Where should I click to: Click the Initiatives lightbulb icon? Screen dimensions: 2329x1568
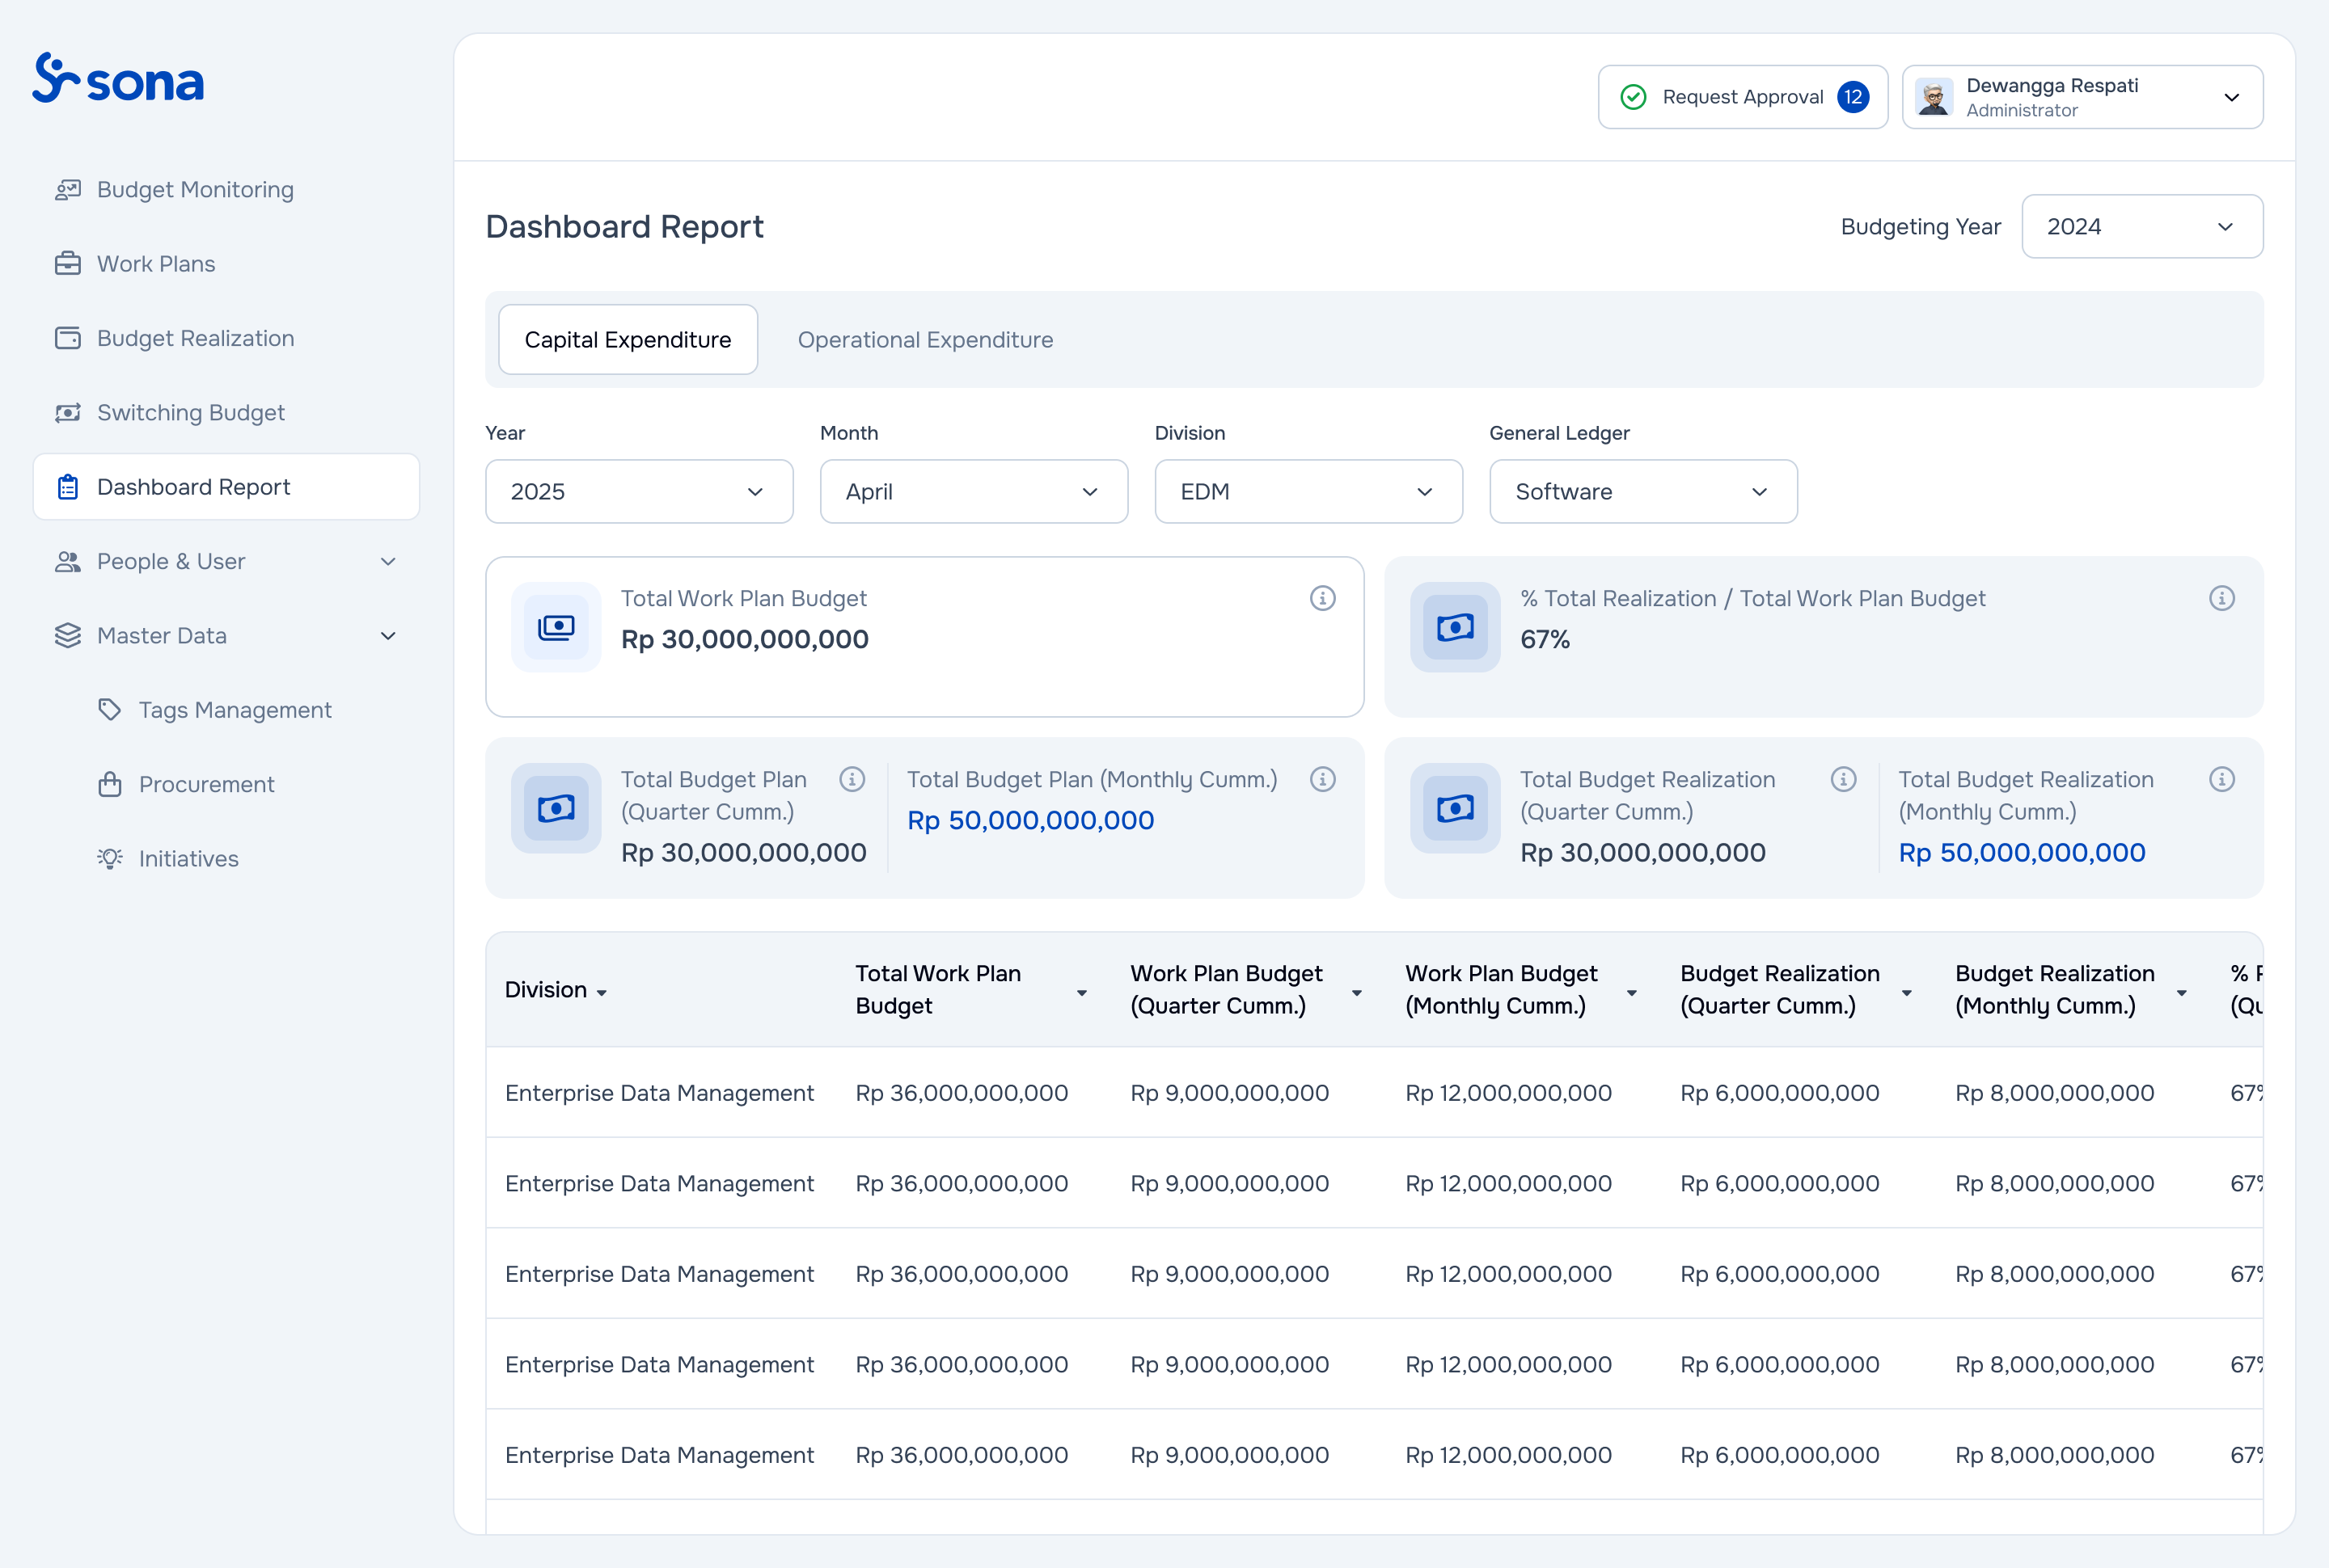110,859
